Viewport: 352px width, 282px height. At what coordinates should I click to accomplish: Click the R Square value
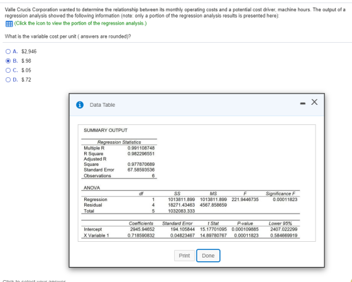(x=141, y=154)
